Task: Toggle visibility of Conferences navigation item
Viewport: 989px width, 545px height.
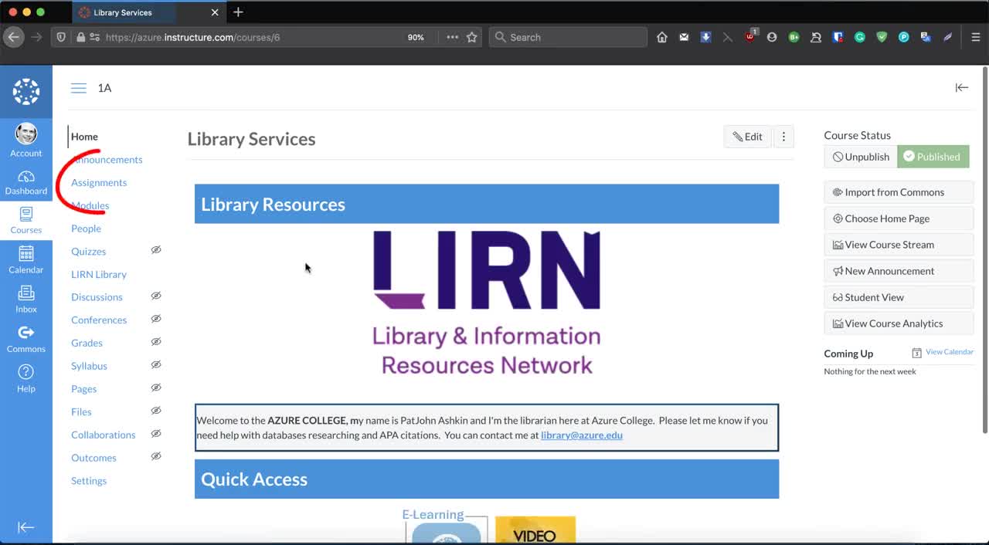Action: click(156, 319)
